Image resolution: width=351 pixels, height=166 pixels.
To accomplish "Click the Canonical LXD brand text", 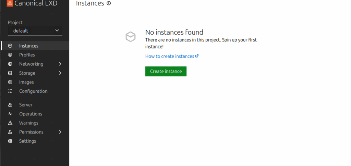I will [36, 3].
